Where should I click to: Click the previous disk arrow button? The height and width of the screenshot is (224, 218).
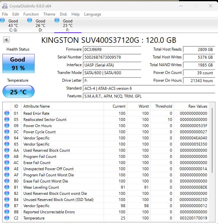6,40
